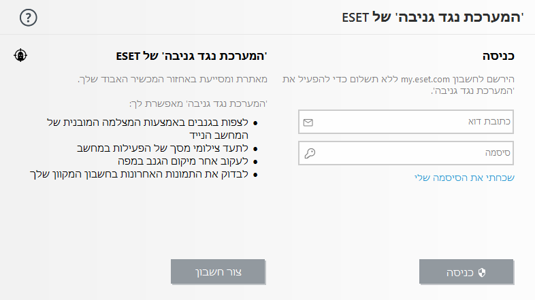The width and height of the screenshot is (535, 300).
Task: Open the help question mark icon
Action: click(x=27, y=18)
